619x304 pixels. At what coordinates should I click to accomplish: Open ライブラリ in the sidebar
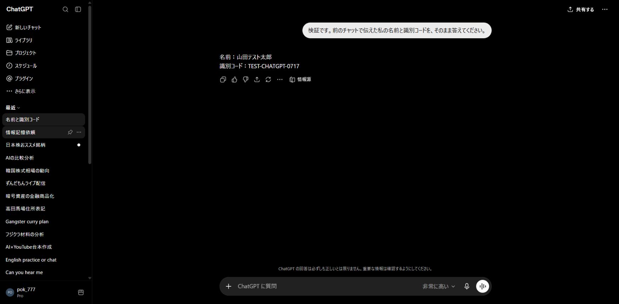43,40
